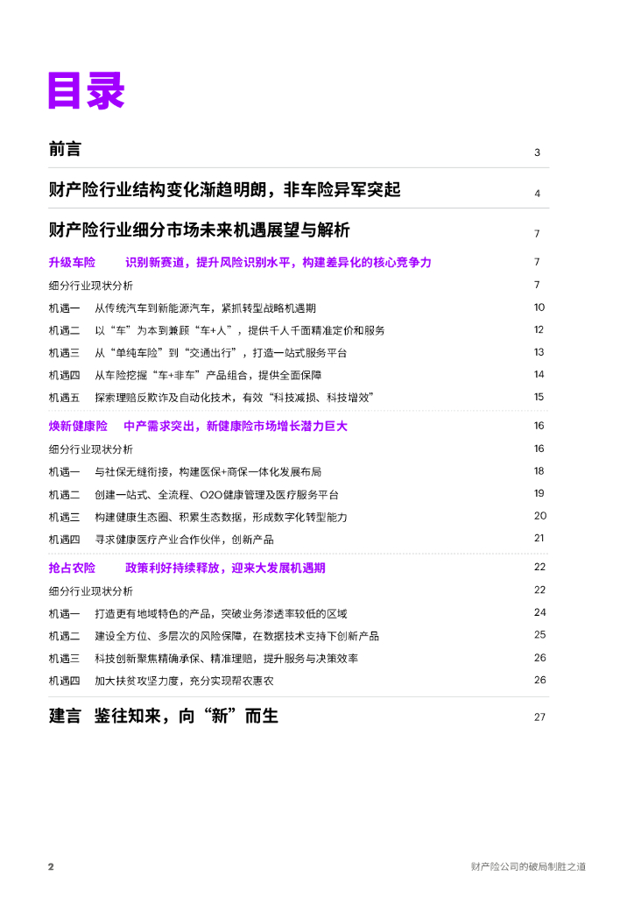
Task: Click page number 10
Action: [539, 307]
